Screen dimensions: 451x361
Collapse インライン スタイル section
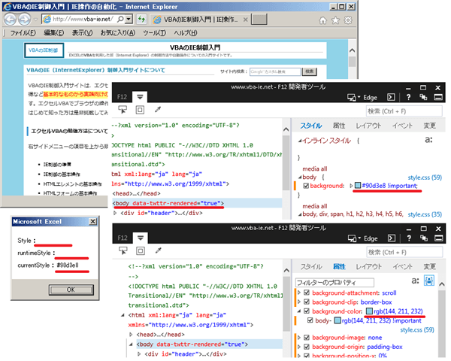(300, 141)
